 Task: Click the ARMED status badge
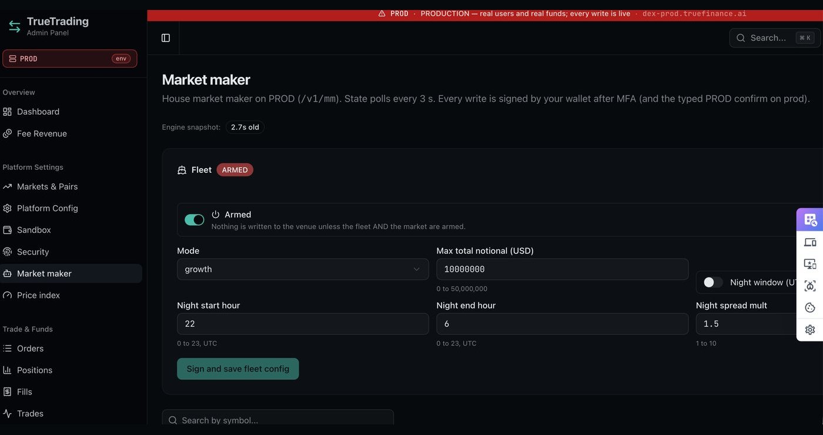pos(235,170)
